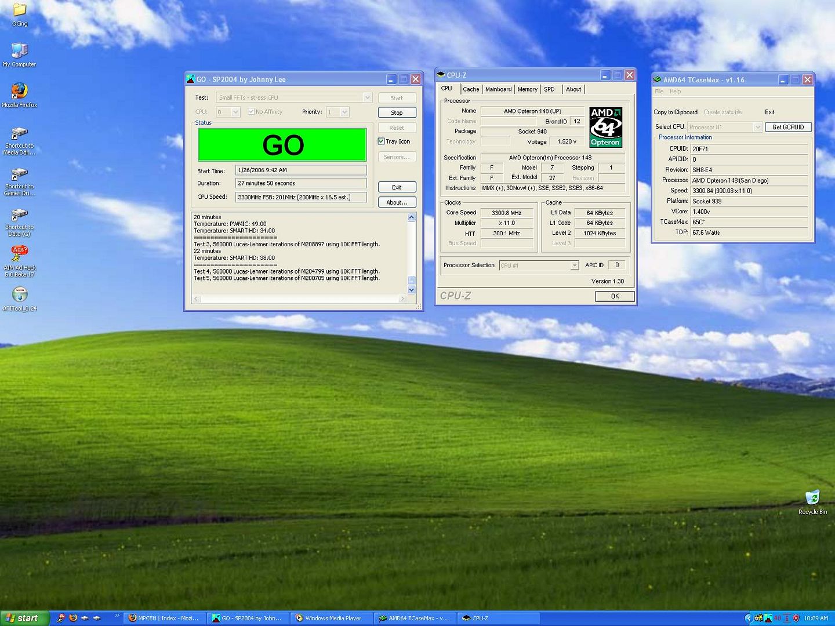Open the OCing folder on the desktop

pos(19,14)
